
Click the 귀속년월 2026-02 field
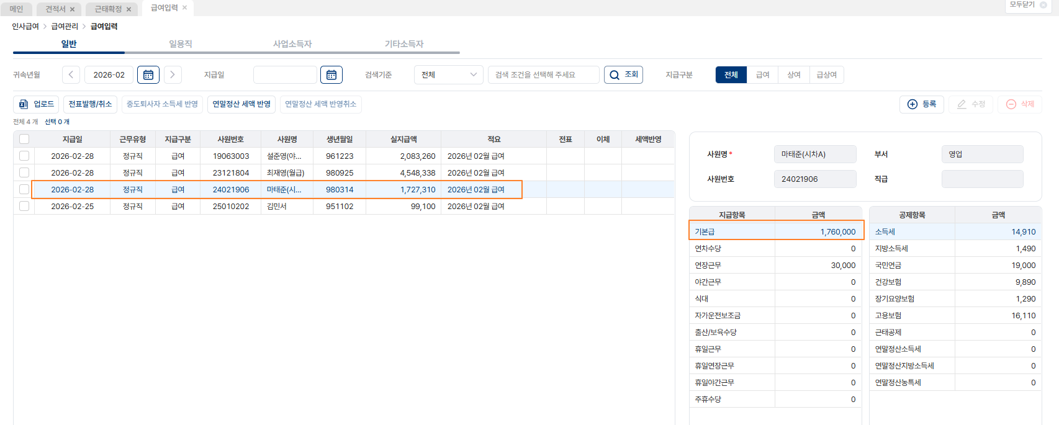pos(109,74)
